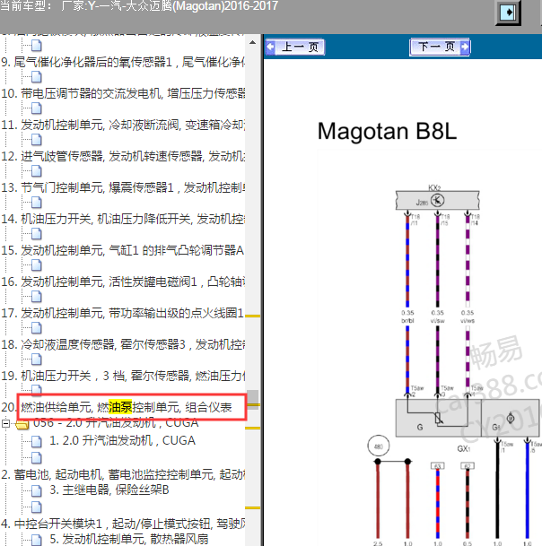Select item 14. 机油压力开关, 机油压力降低开关
Screen dimensions: 542x546
click(x=123, y=219)
